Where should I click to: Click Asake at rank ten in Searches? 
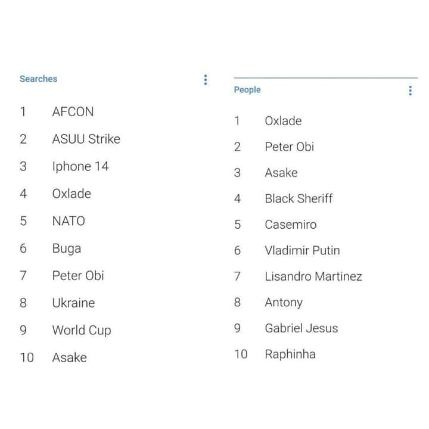click(x=70, y=357)
